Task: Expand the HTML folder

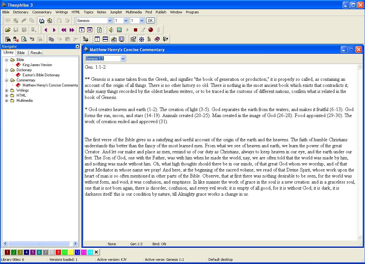Action: coord(6,96)
